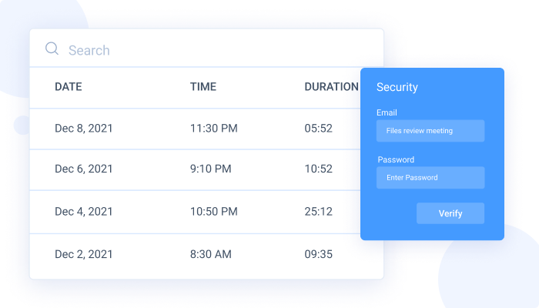The image size is (539, 308).
Task: Sort by the DURATION column header
Action: point(331,87)
